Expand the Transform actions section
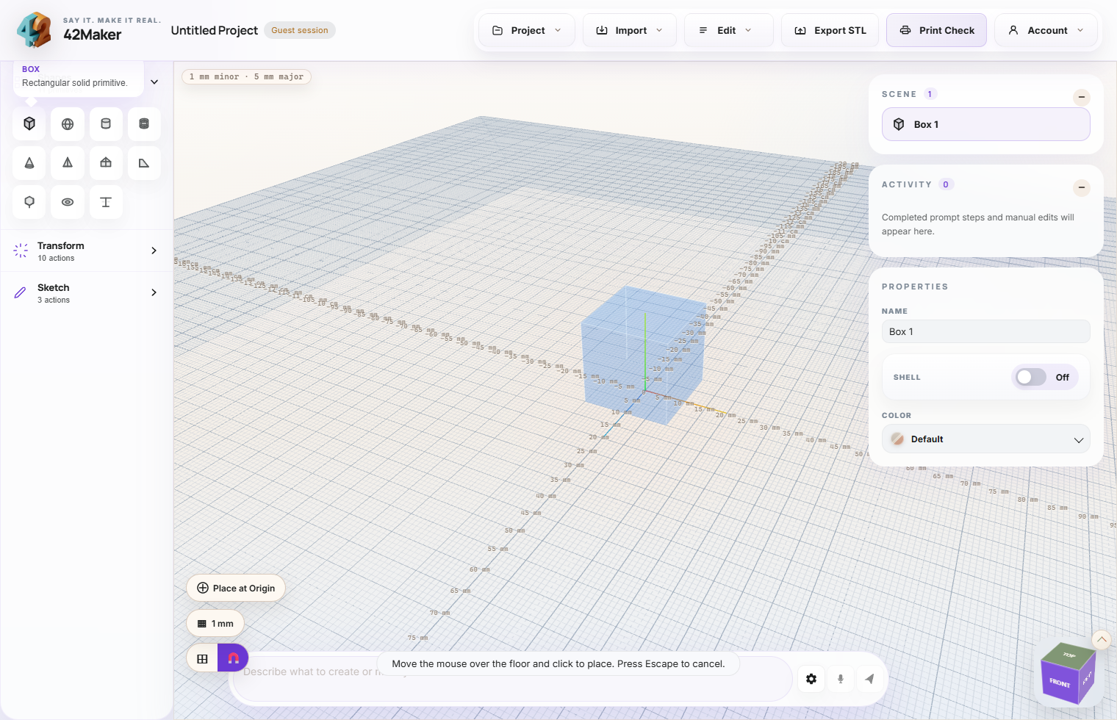The width and height of the screenshot is (1117, 720). click(x=87, y=251)
